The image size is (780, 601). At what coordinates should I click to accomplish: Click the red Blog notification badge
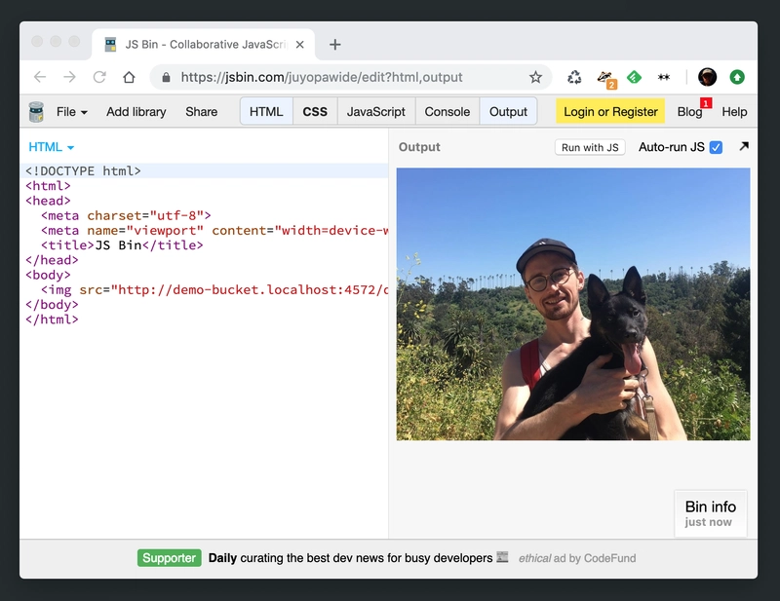pos(706,103)
